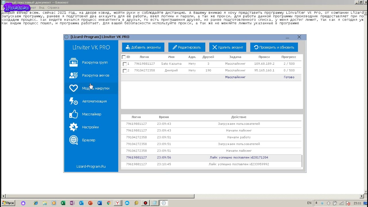Select log row Лайк успешно поставлен id233959992
Image resolution: width=368 pixels, height=207 pixels.
pos(211,164)
